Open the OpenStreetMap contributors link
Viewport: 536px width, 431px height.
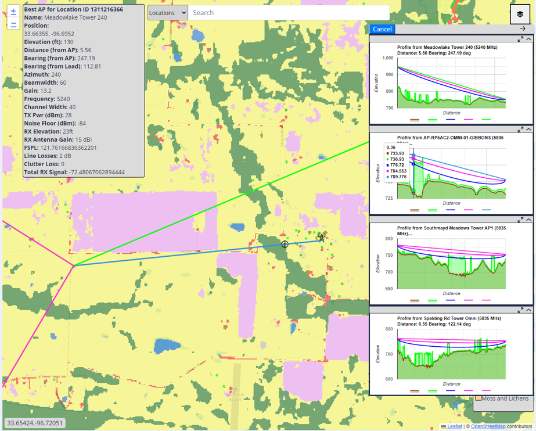point(488,426)
